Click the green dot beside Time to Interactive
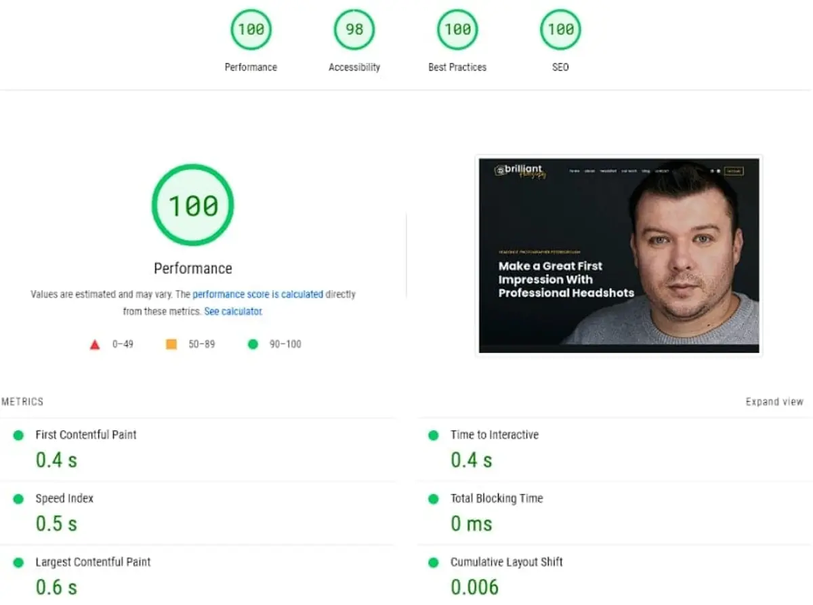 pos(434,435)
